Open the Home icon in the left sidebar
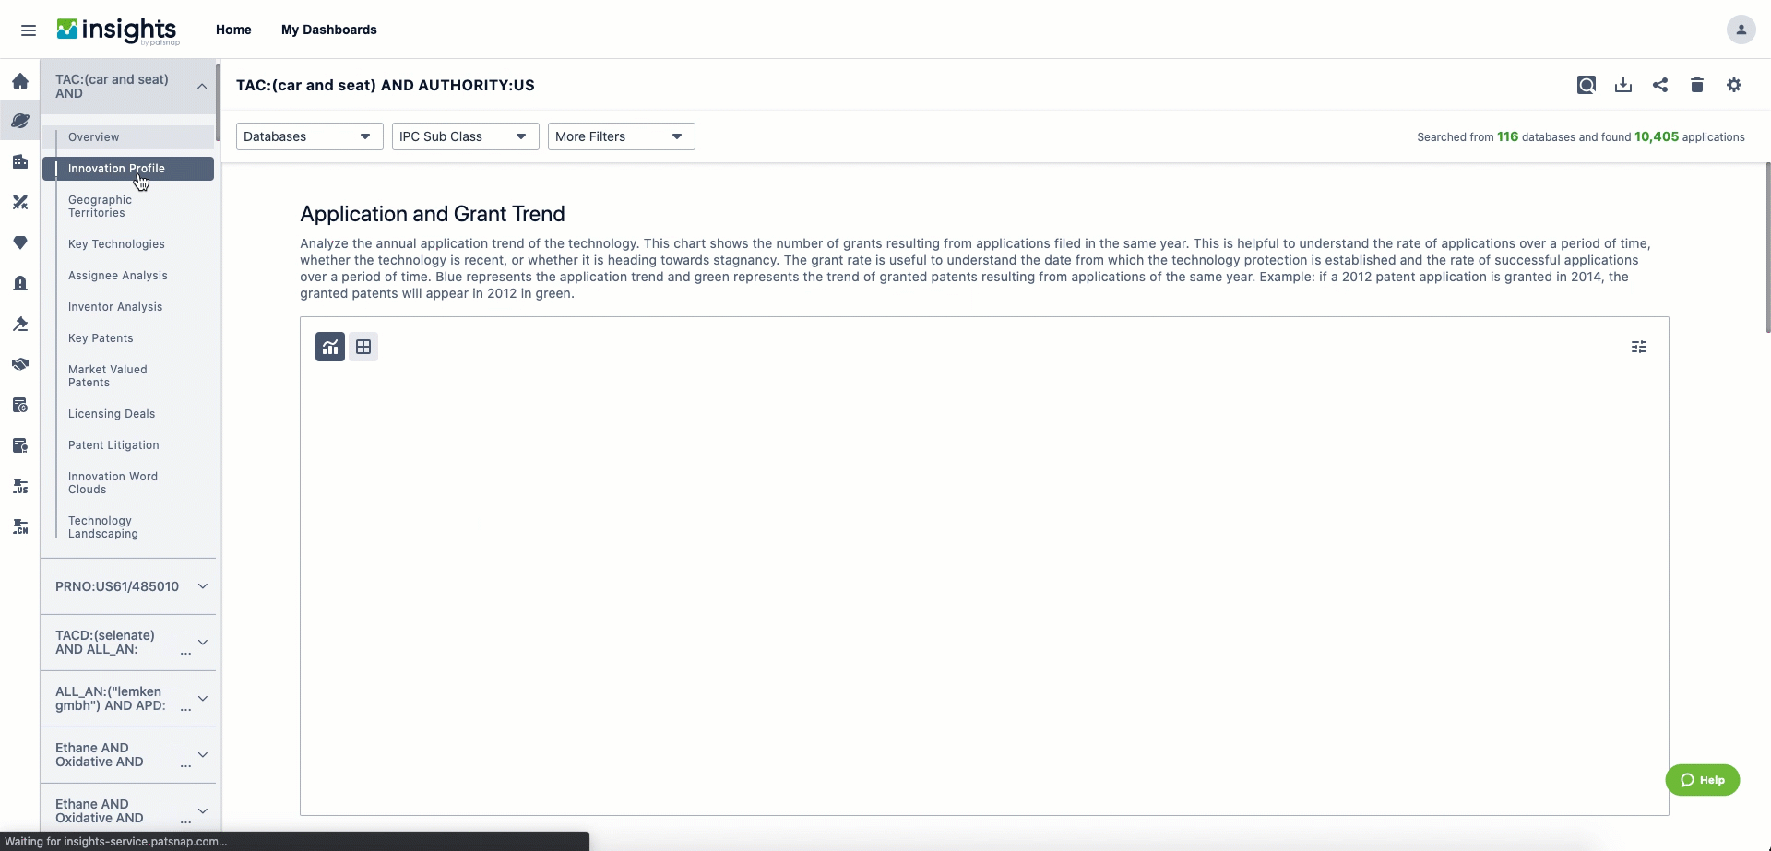Screen dimensions: 1771x851 click(x=20, y=81)
